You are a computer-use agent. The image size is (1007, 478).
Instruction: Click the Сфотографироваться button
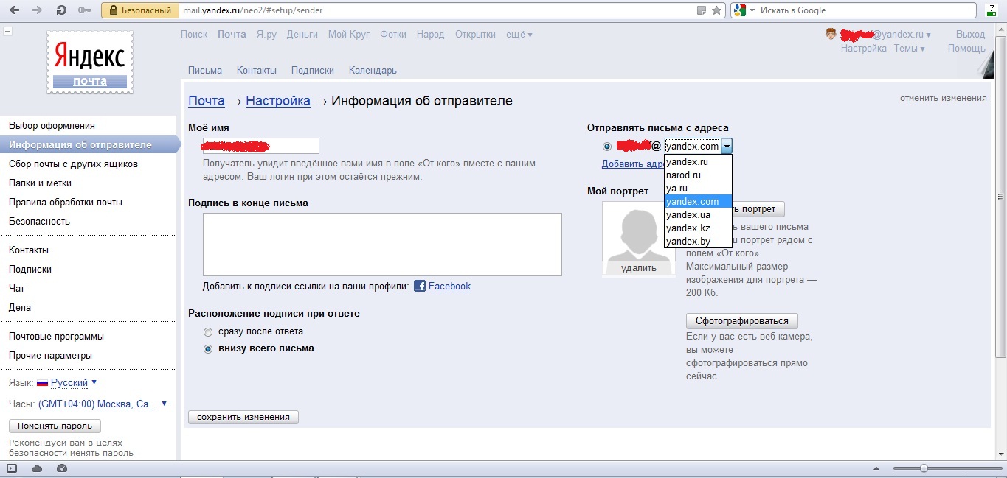(x=742, y=321)
